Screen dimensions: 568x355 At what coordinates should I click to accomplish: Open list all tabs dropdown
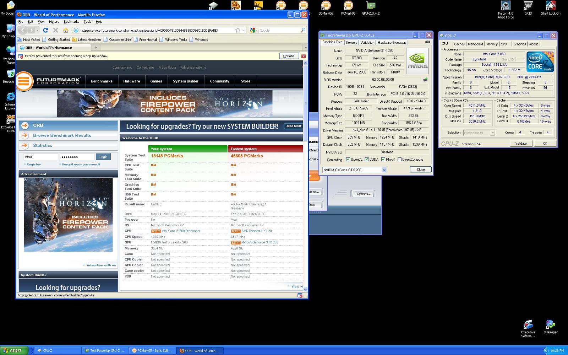[x=305, y=47]
